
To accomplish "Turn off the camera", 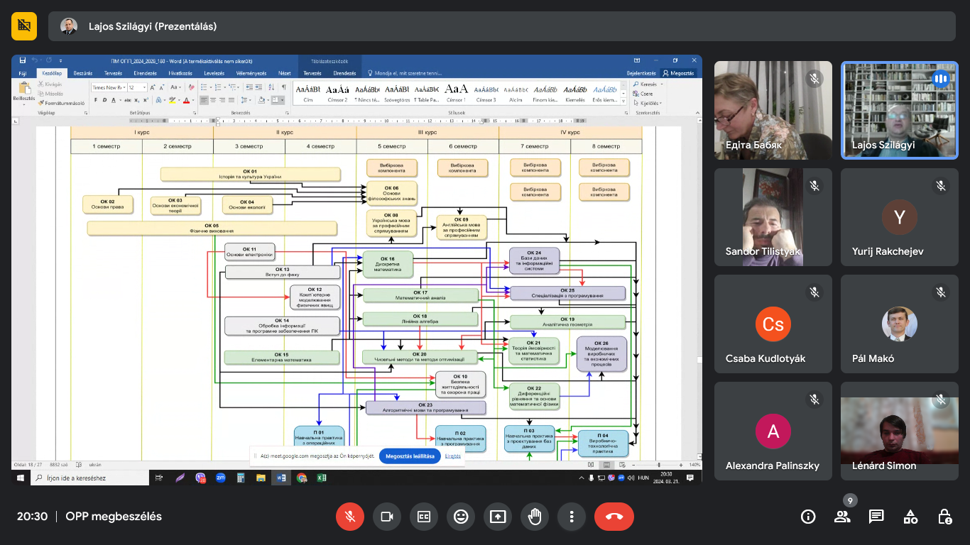I will pos(387,517).
